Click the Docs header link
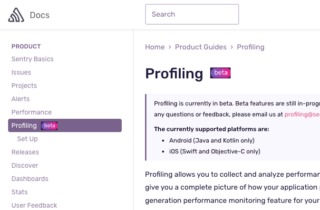This screenshot has height=210, width=320. [39, 15]
